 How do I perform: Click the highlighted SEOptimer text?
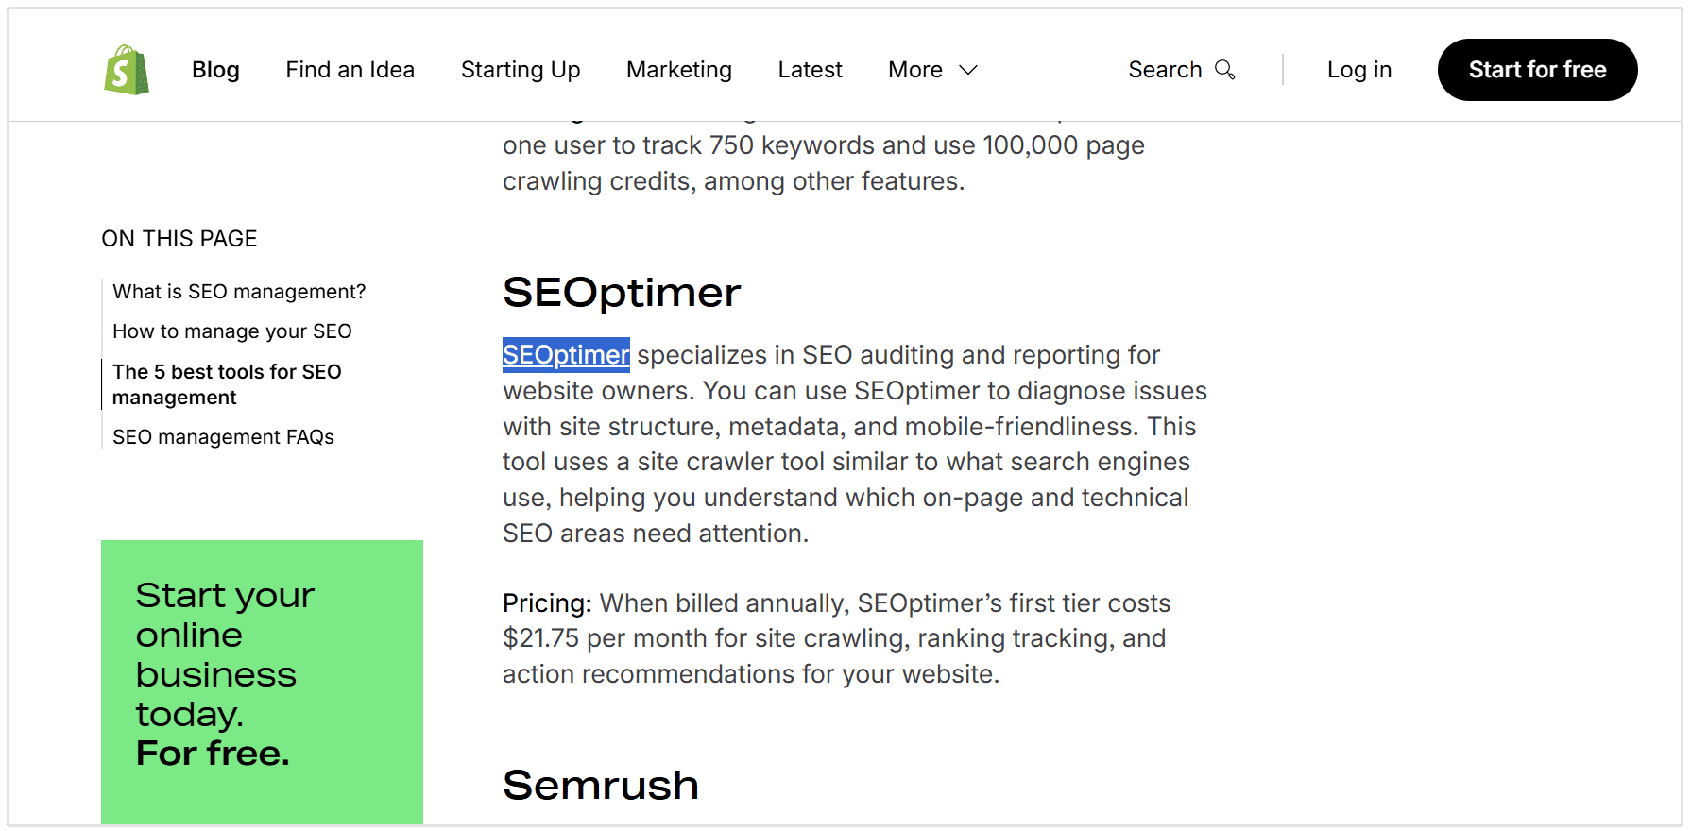pyautogui.click(x=565, y=354)
